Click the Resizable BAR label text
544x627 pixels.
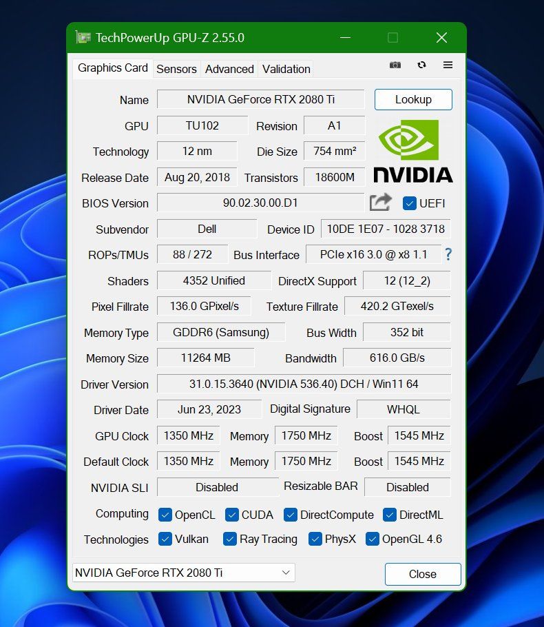(321, 486)
